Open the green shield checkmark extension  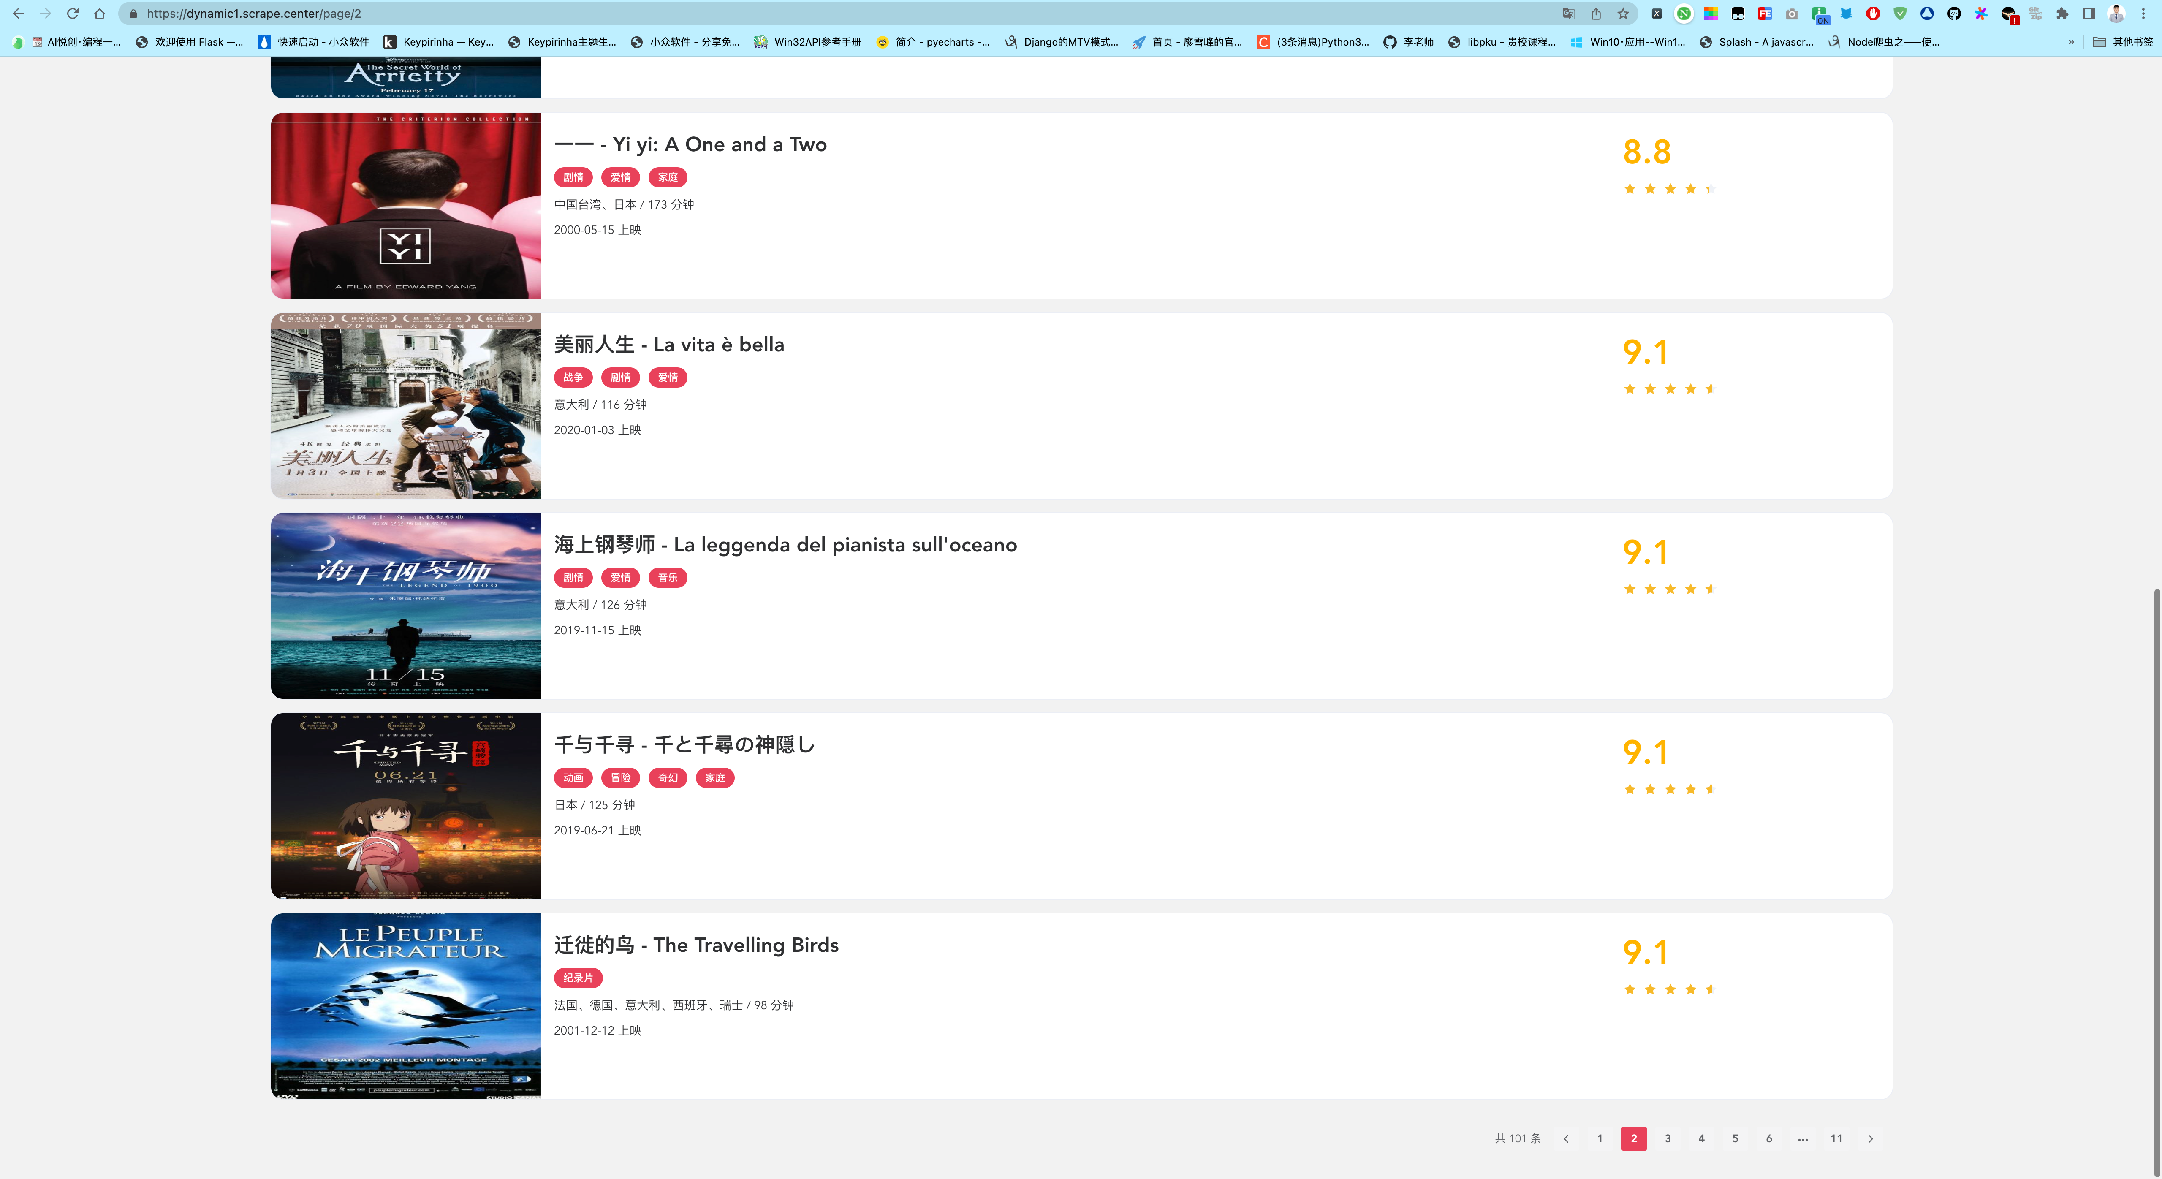(x=1900, y=14)
